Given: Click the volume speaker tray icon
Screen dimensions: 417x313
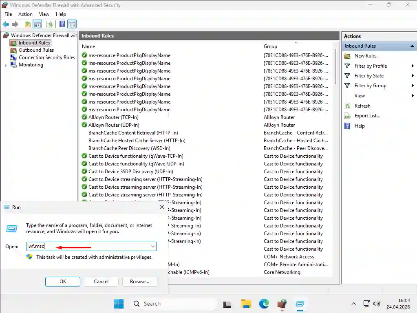Looking at the screenshot, I should pyautogui.click(x=377, y=304).
